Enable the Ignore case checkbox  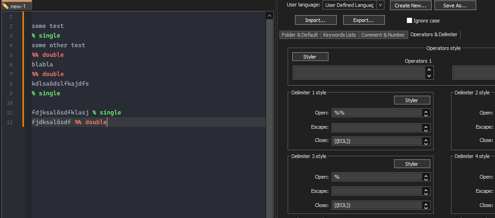(x=409, y=21)
